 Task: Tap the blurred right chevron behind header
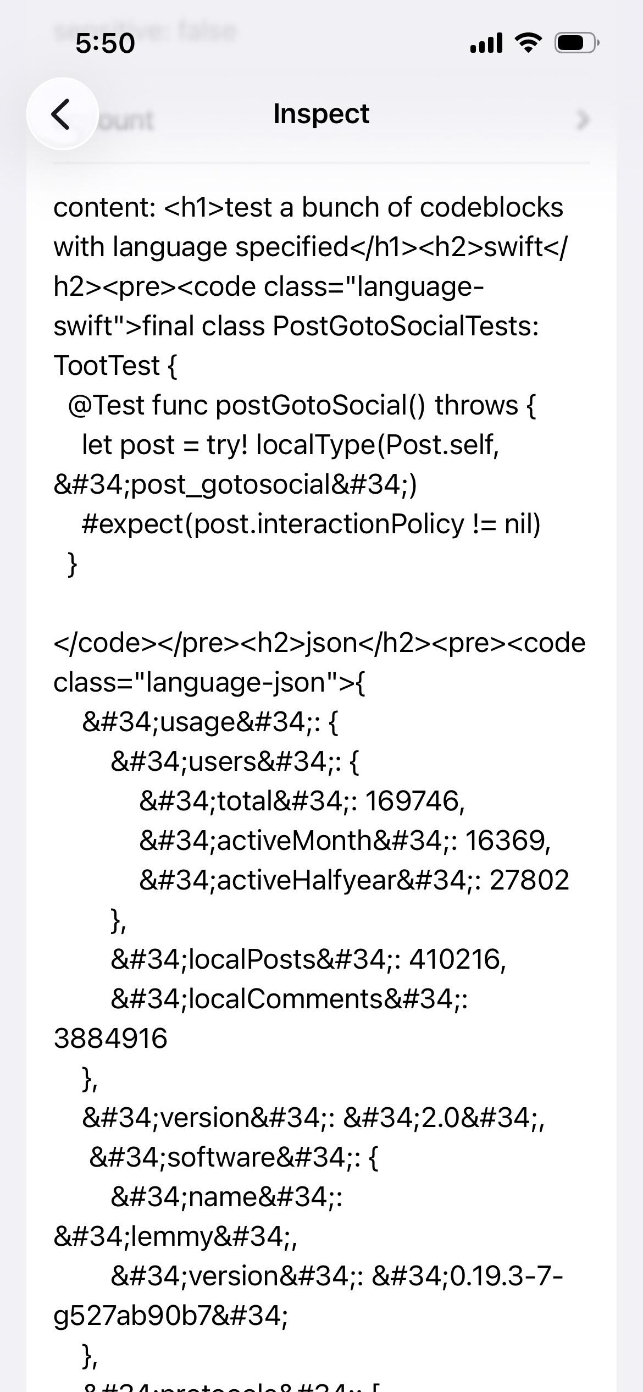pos(583,119)
